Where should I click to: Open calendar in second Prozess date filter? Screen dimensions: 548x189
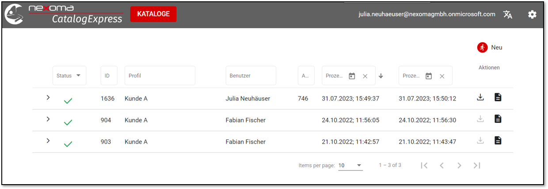pyautogui.click(x=429, y=76)
